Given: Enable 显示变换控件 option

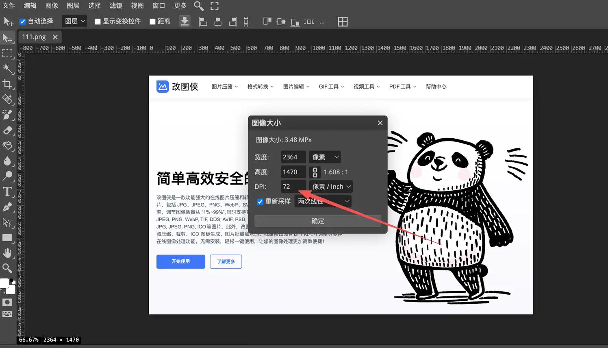Looking at the screenshot, I should [x=98, y=21].
